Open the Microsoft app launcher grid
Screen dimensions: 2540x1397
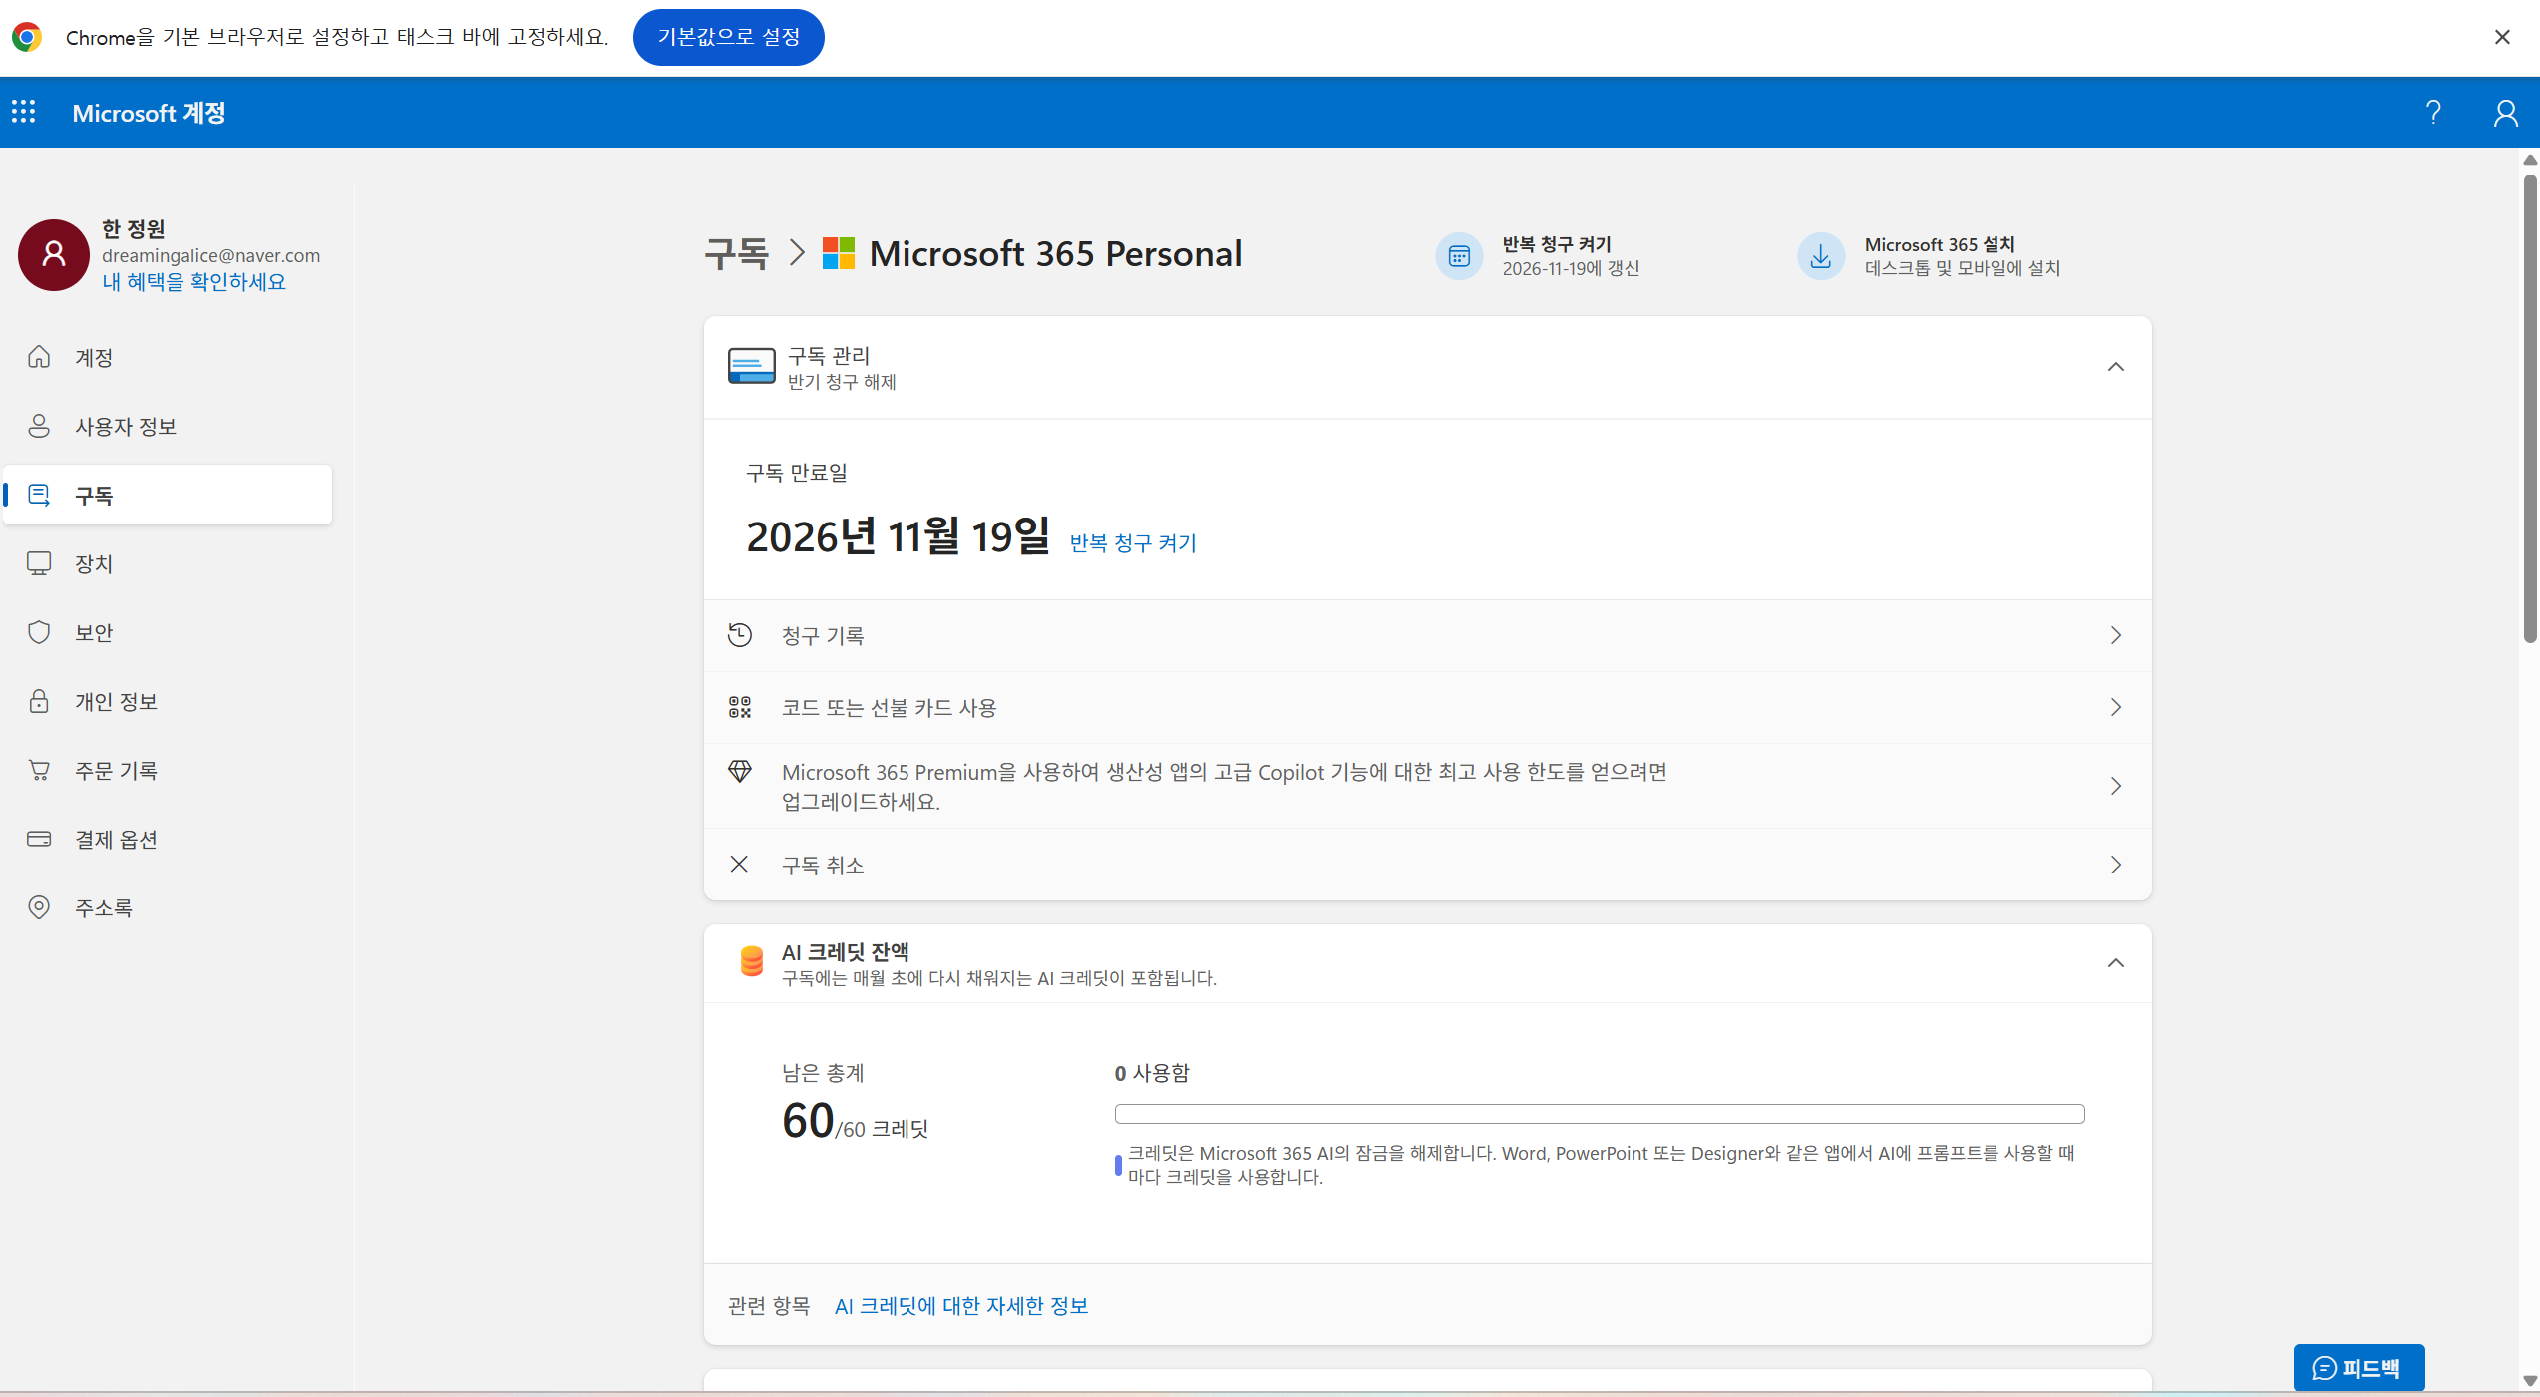click(24, 112)
